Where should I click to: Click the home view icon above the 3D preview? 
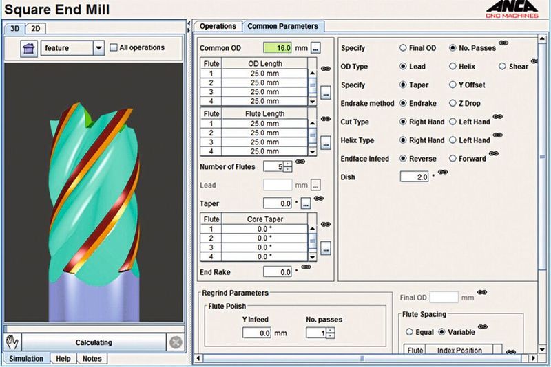(29, 48)
